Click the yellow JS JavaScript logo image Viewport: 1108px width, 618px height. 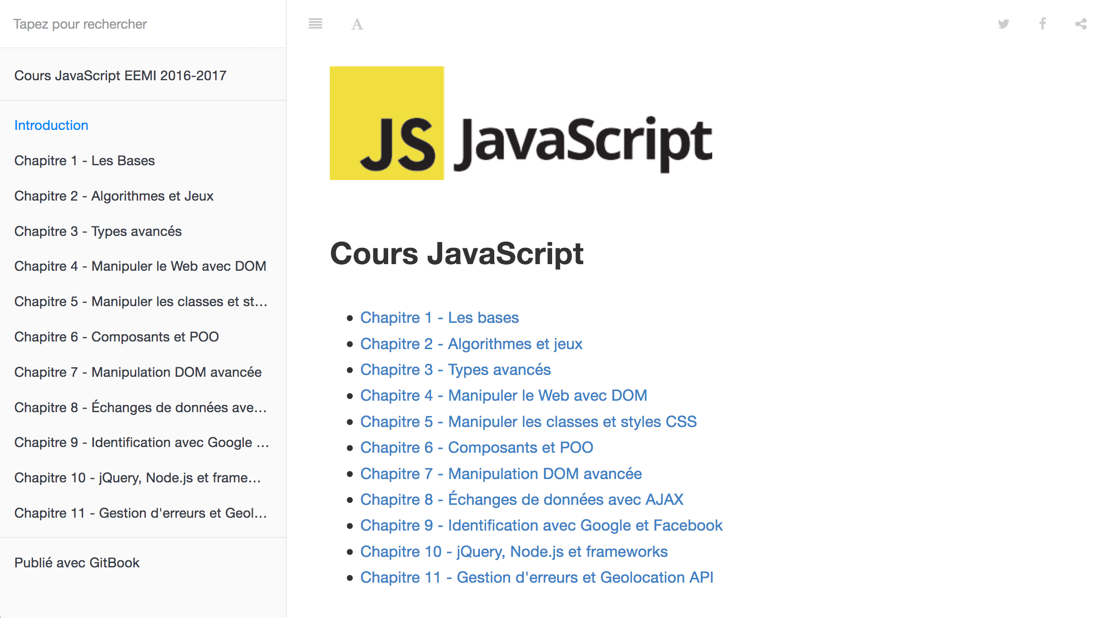521,123
